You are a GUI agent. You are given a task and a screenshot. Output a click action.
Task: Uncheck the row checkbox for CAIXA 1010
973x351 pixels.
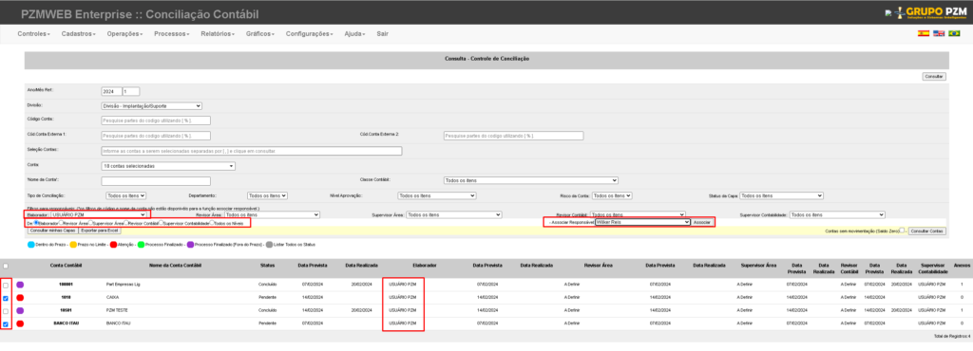pos(6,299)
